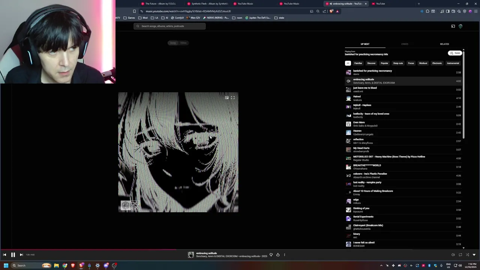
Task: Play My Head Hurts from the queue
Action: (x=403, y=150)
